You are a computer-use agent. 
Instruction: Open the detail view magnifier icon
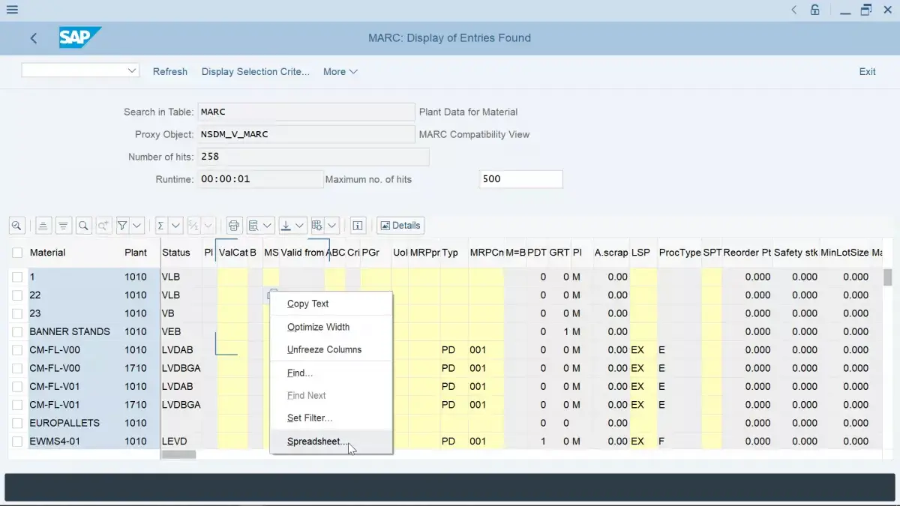click(x=16, y=225)
